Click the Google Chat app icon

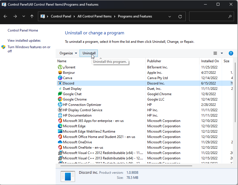coord(60,94)
